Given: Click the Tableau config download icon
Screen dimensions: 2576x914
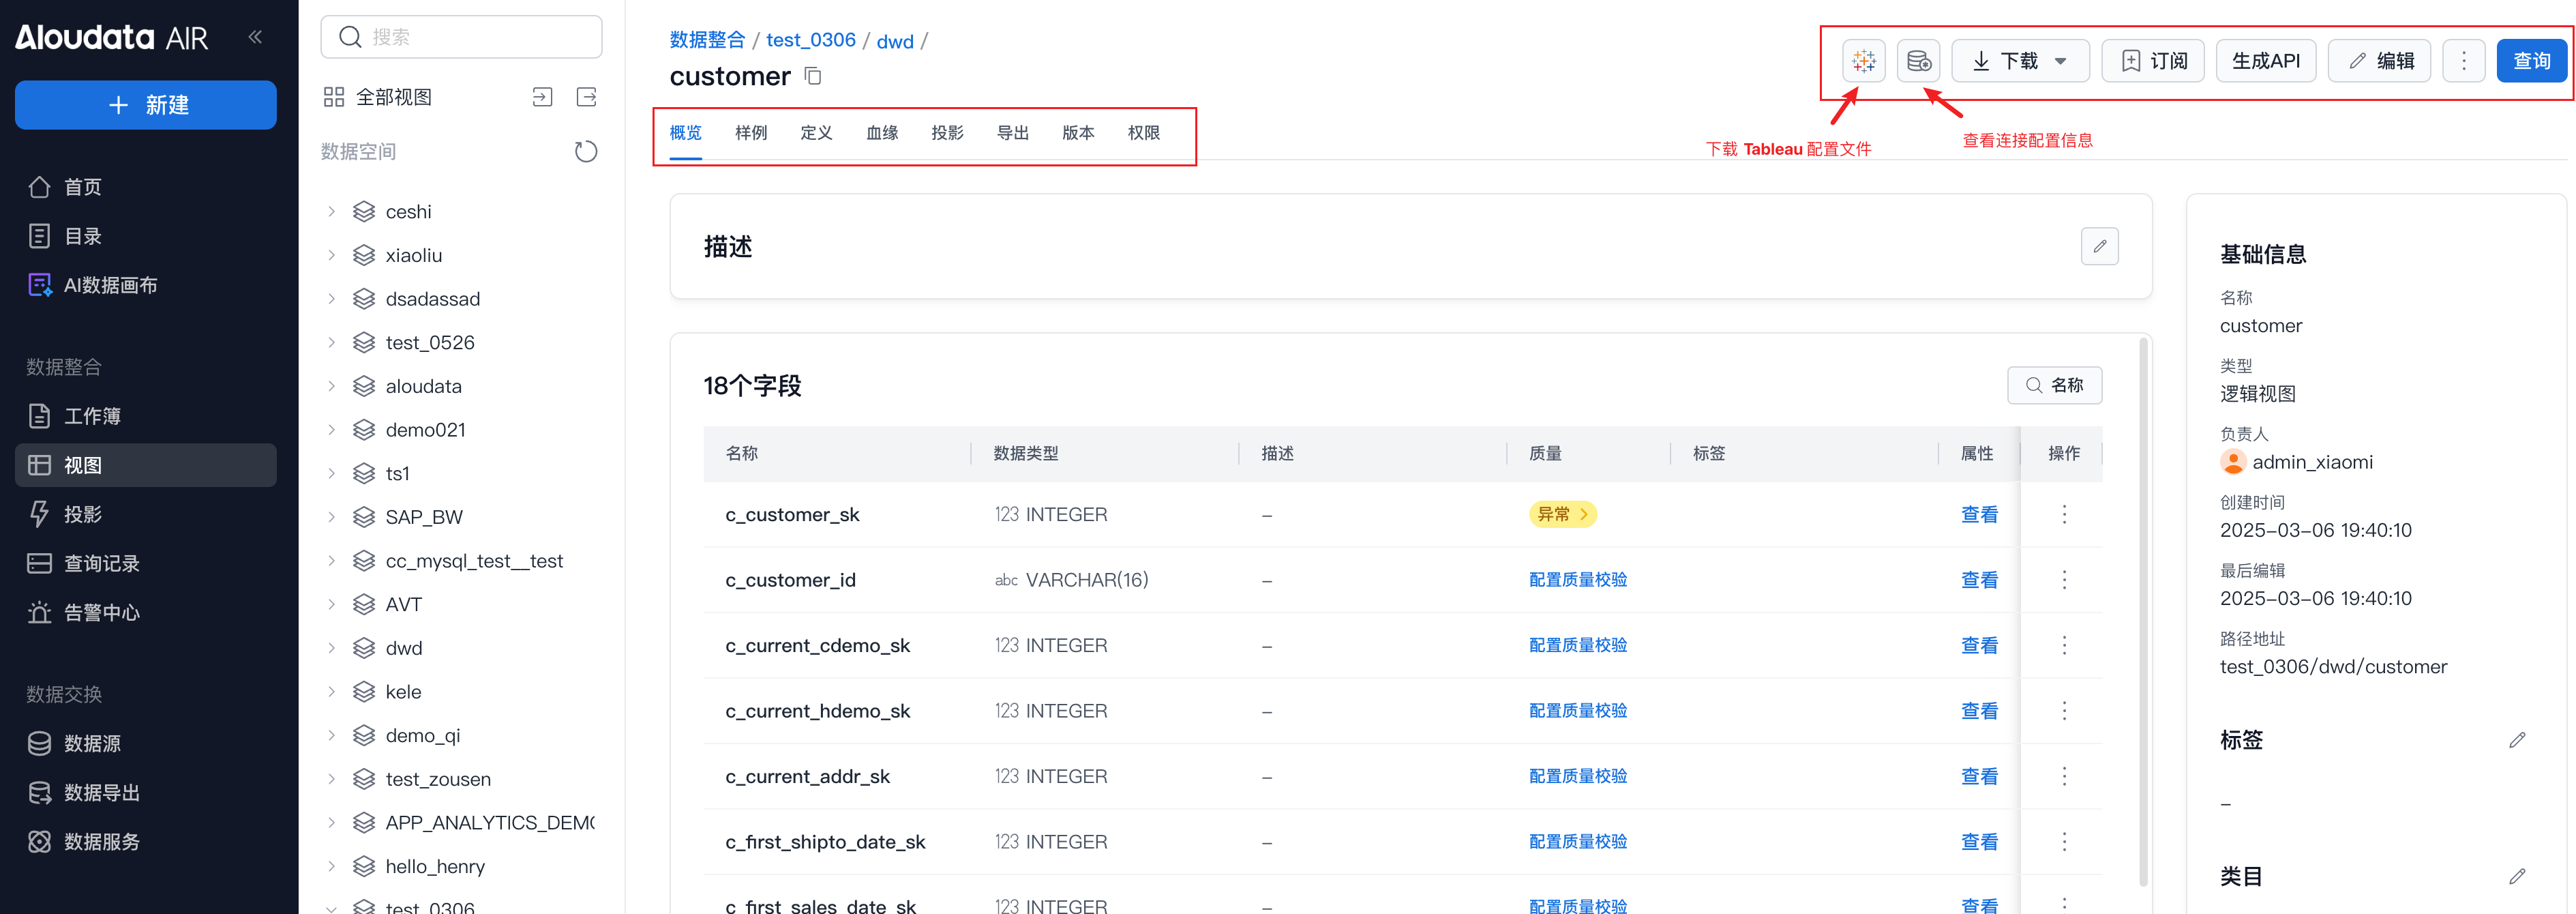Looking at the screenshot, I should tap(1863, 61).
